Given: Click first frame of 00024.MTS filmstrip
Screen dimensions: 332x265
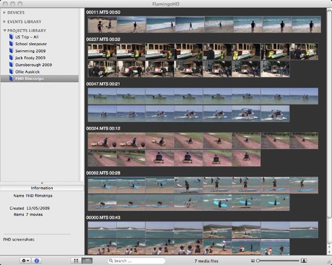Looking at the screenshot, I should point(102,141).
